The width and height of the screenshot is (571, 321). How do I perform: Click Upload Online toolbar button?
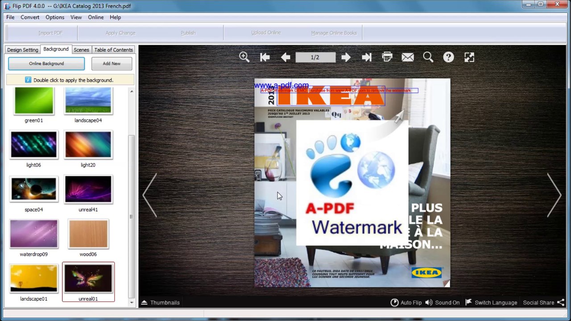click(266, 33)
